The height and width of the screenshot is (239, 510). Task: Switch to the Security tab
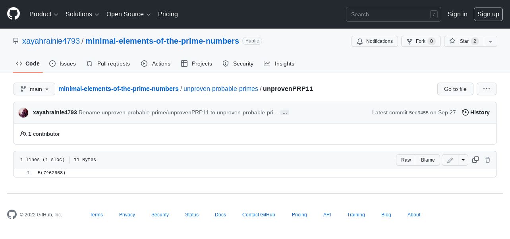[x=238, y=64]
